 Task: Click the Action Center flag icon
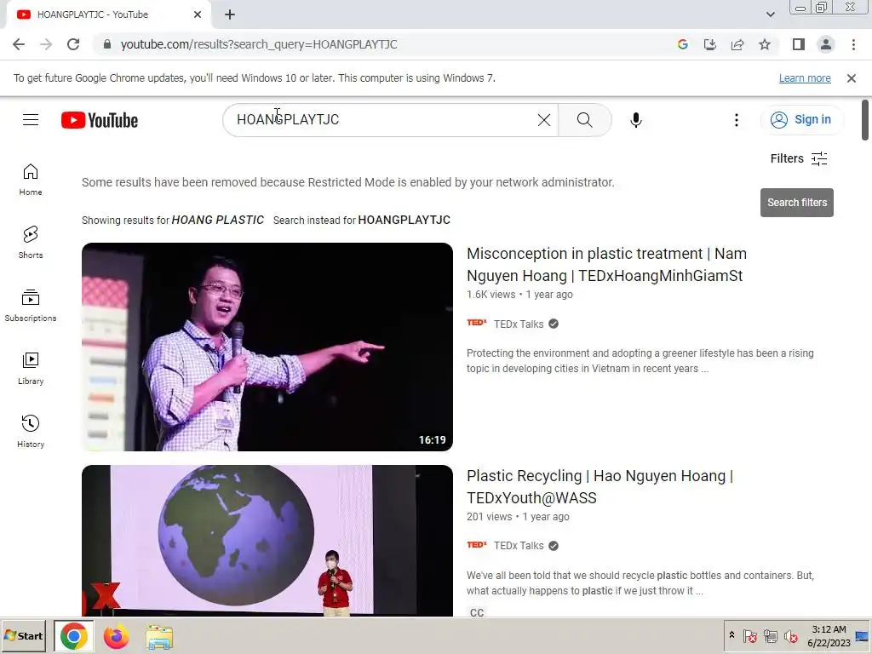coord(749,635)
